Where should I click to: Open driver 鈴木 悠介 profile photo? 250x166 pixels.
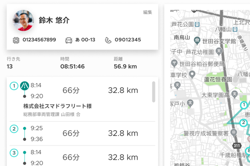pos(23,20)
